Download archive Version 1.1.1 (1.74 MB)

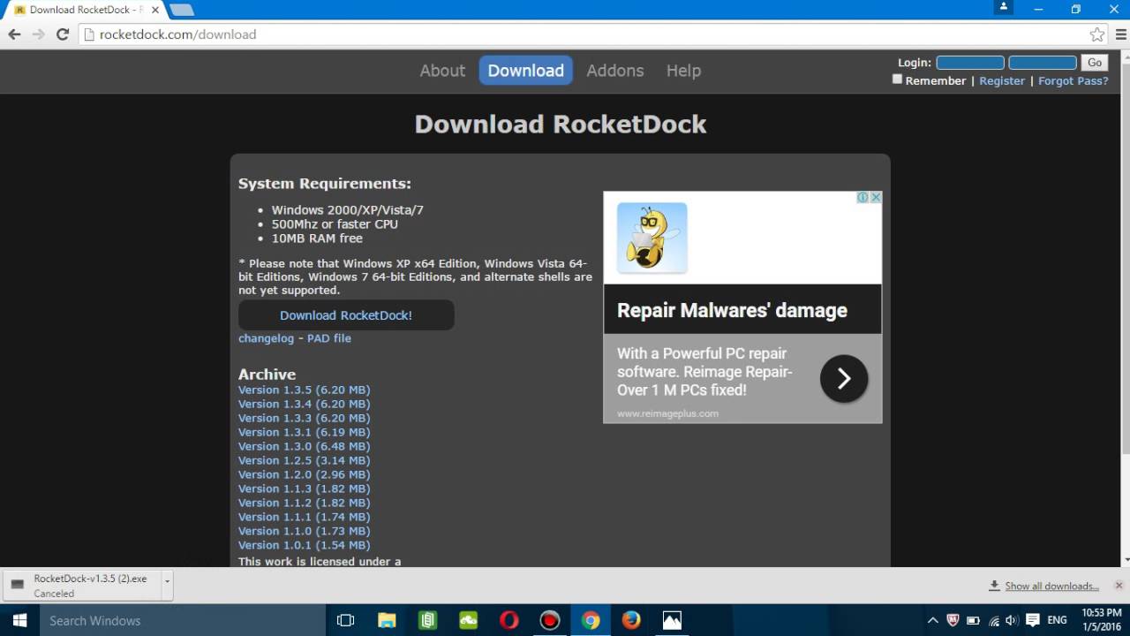(304, 517)
